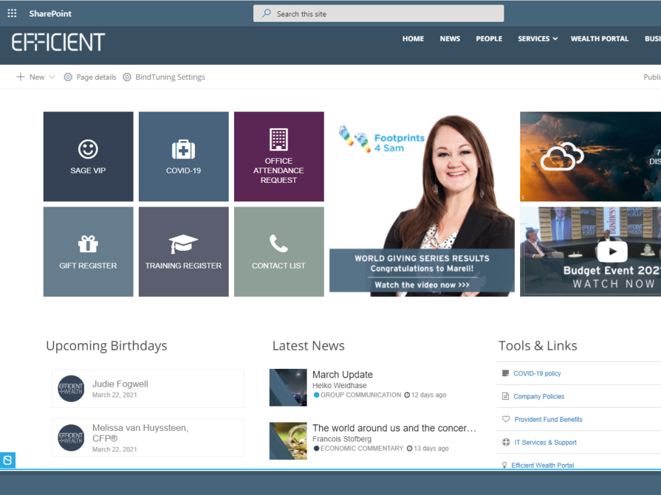Switch to the NEWS navigation item

(449, 38)
